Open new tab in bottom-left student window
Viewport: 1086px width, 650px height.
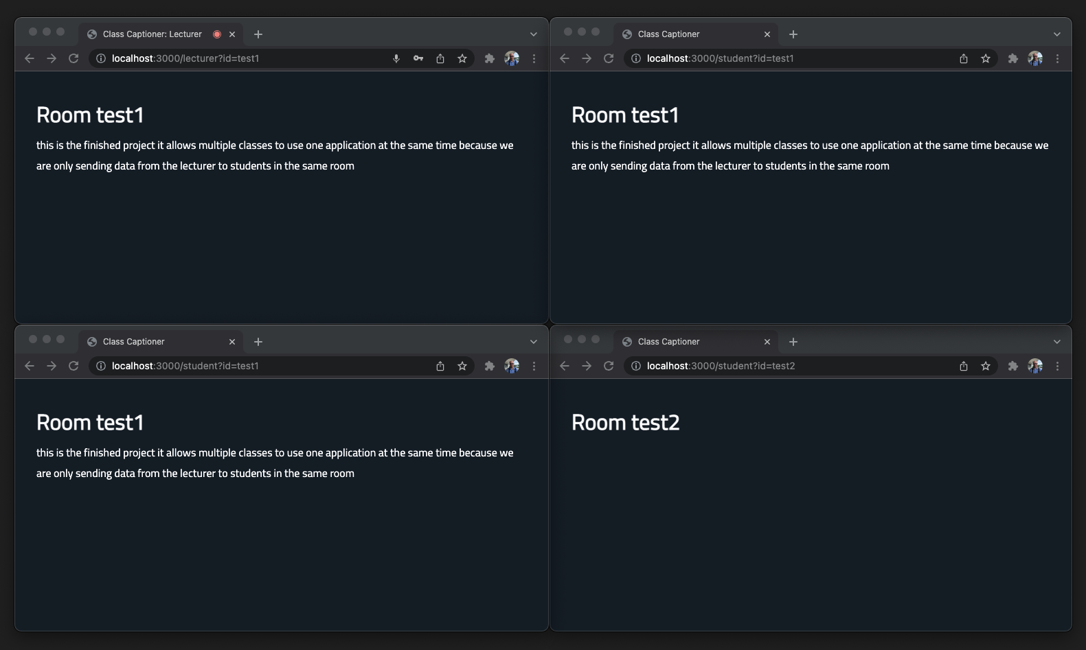[x=258, y=342]
